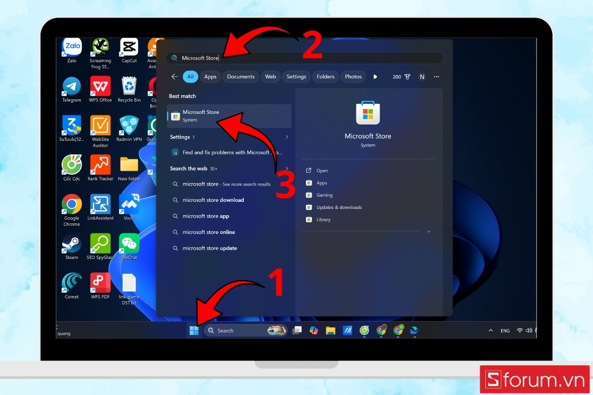Switch to the Documents filter
The height and width of the screenshot is (395, 593).
point(241,77)
